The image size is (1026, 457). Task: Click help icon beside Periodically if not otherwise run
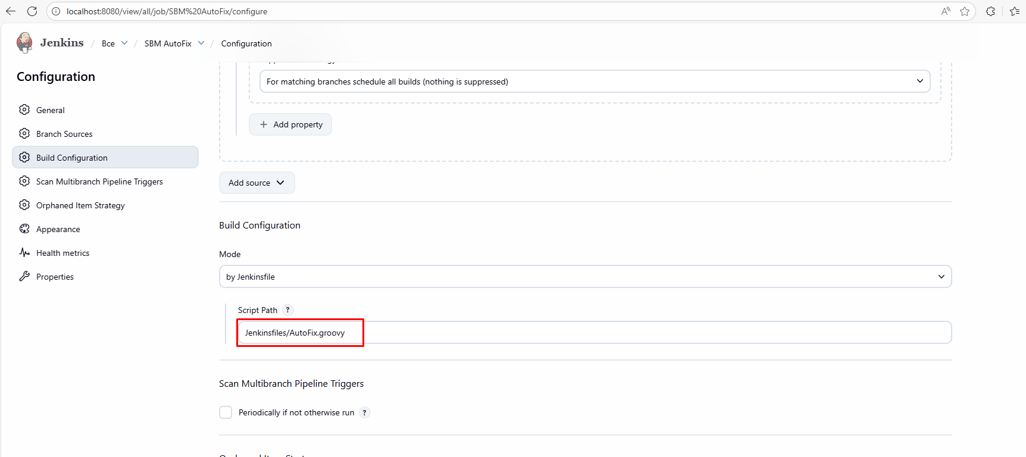click(364, 412)
